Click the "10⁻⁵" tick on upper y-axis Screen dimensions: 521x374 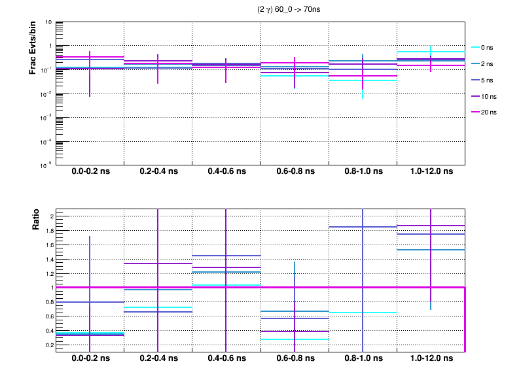point(46,165)
